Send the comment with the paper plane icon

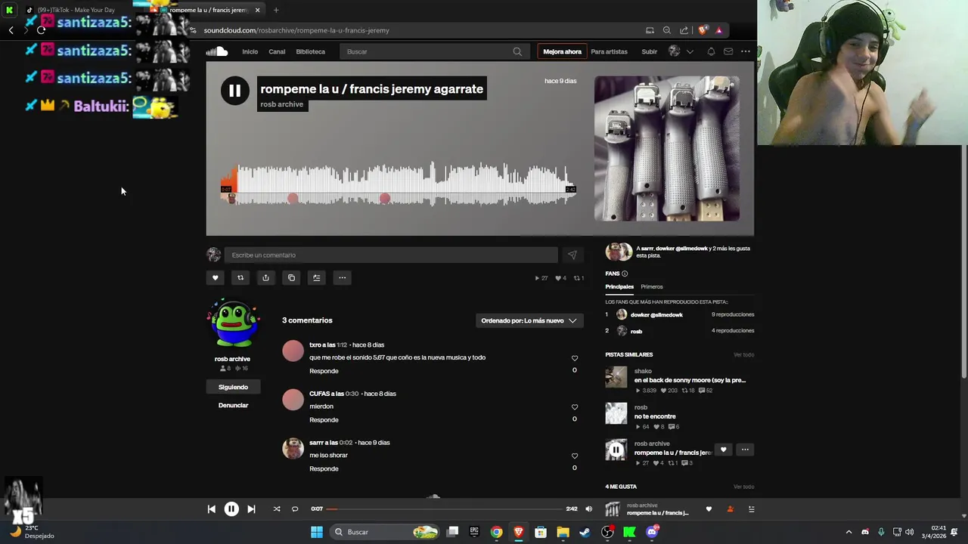[572, 255]
